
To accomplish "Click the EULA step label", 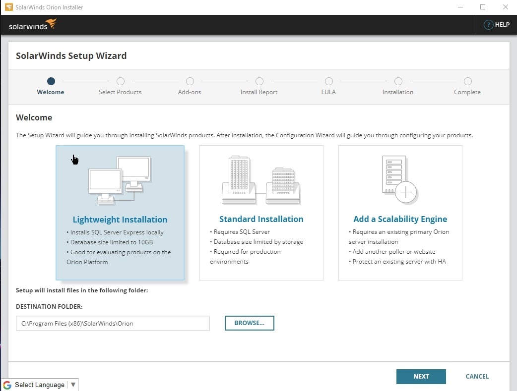I will (x=328, y=92).
